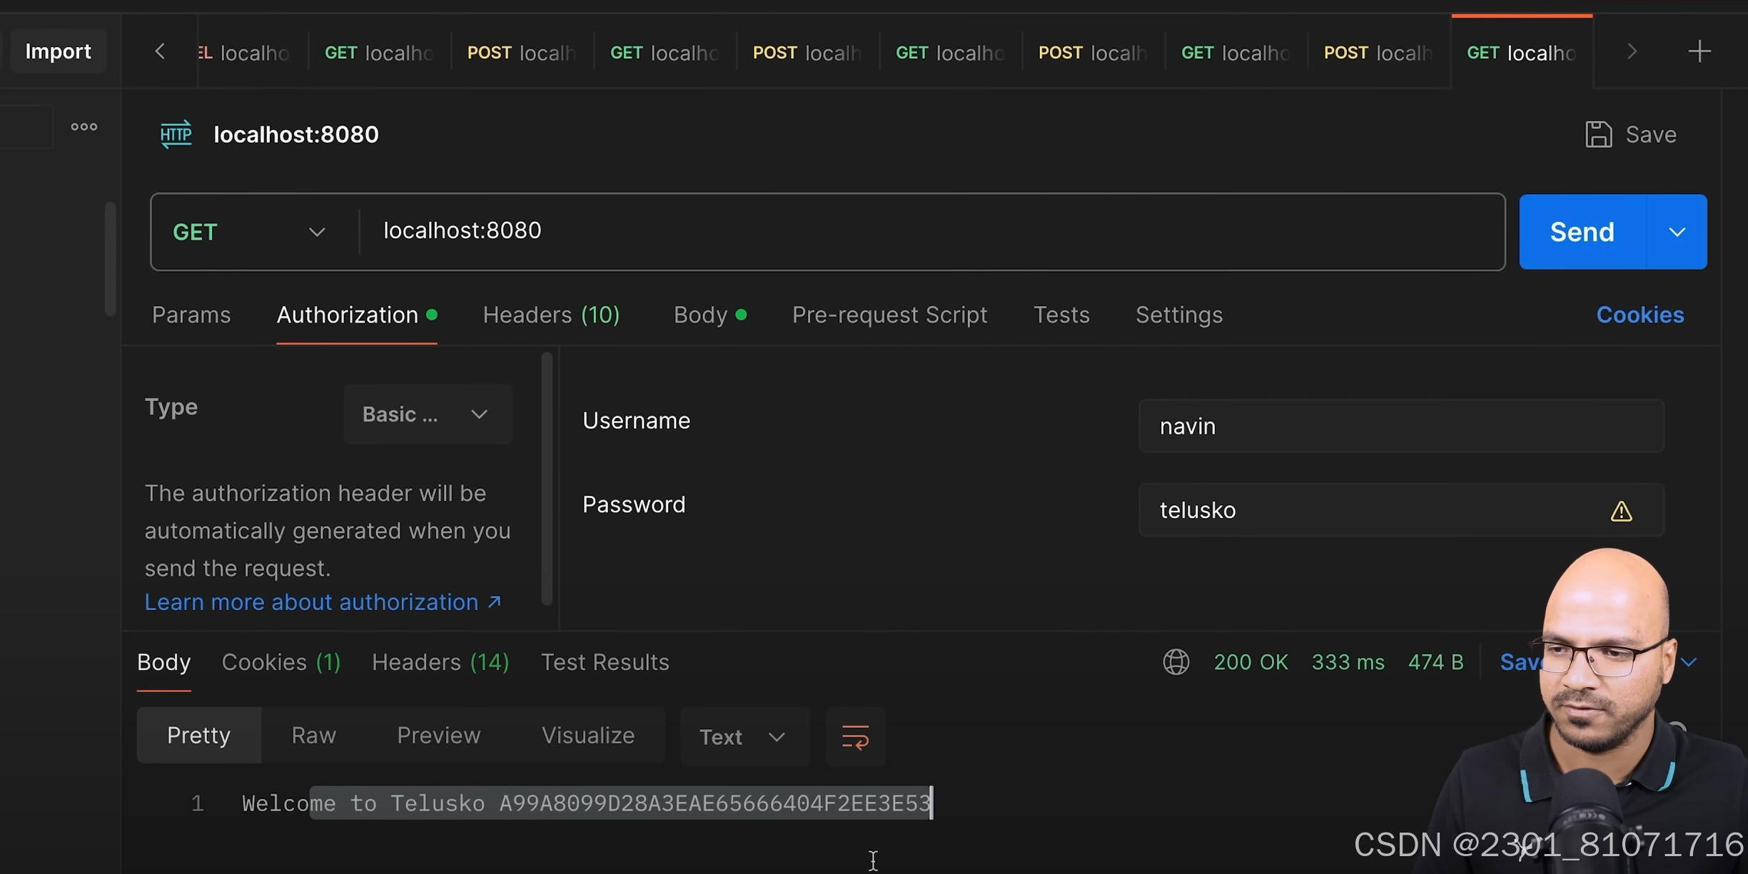
Task: Switch to the Raw response view
Action: (313, 735)
